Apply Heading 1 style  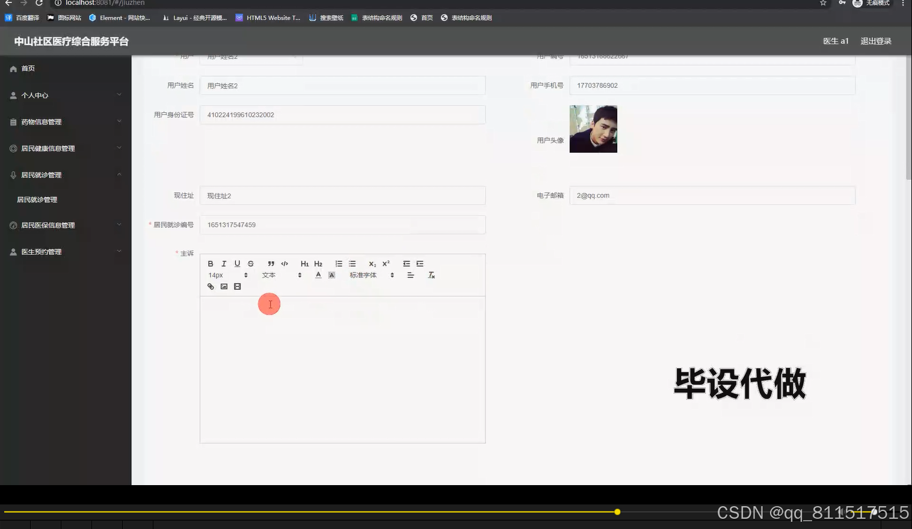[x=305, y=263]
